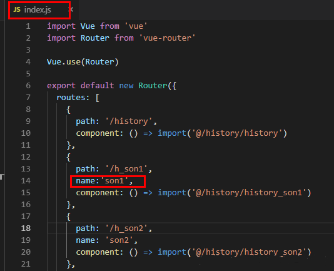
Task: Click the name: 'son2' value
Action: click(x=119, y=240)
